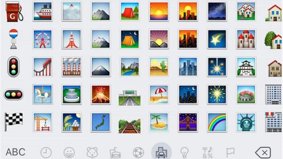
Task: Insert the map of Japan emoji
Action: (x=101, y=122)
